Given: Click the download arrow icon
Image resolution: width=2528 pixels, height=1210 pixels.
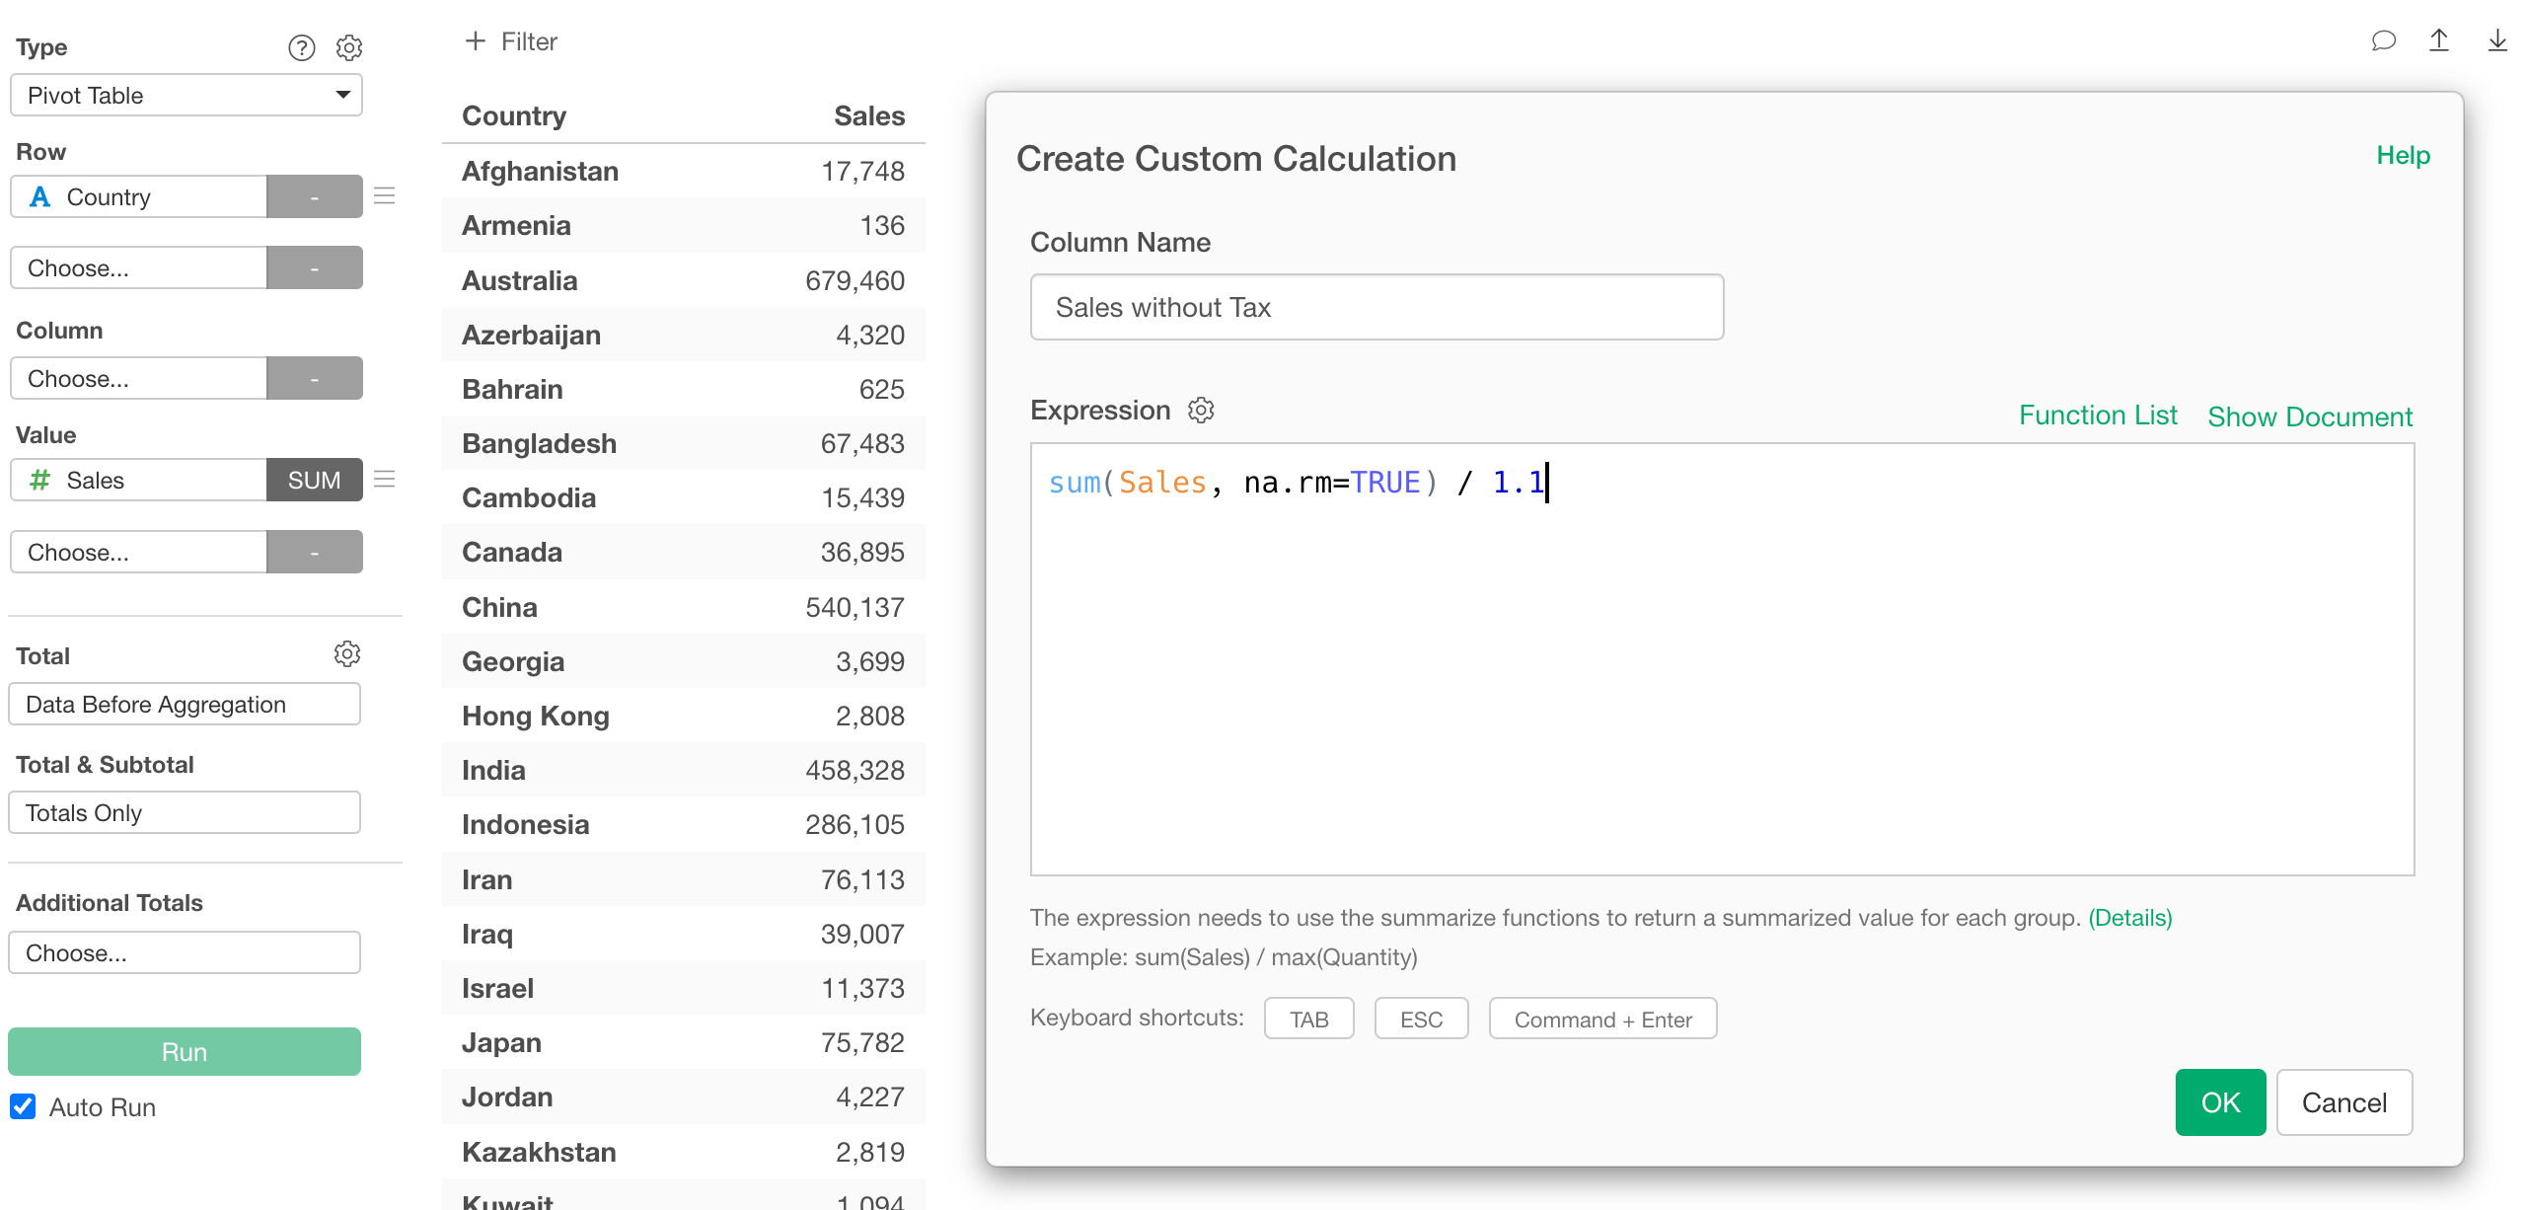Looking at the screenshot, I should (x=2497, y=40).
